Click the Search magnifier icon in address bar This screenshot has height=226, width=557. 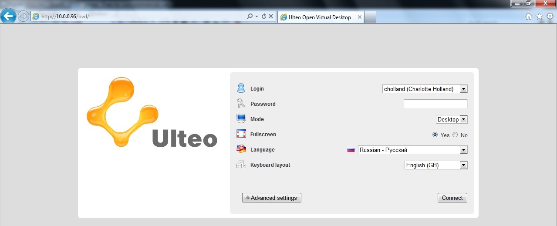pos(250,17)
